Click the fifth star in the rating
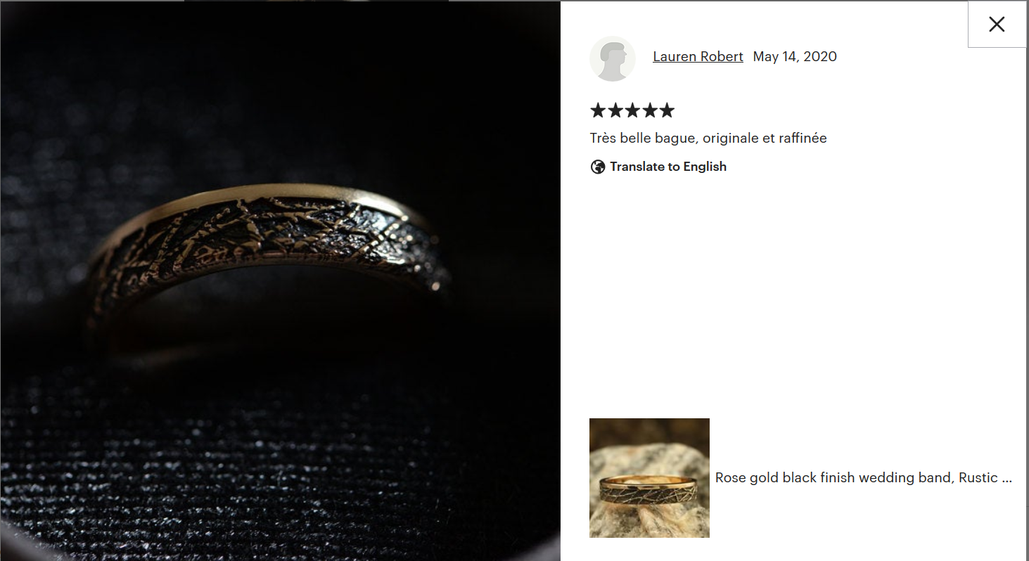Viewport: 1029px width, 561px height. coord(667,110)
